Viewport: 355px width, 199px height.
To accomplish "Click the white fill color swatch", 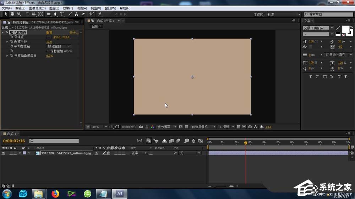I will [x=345, y=29].
